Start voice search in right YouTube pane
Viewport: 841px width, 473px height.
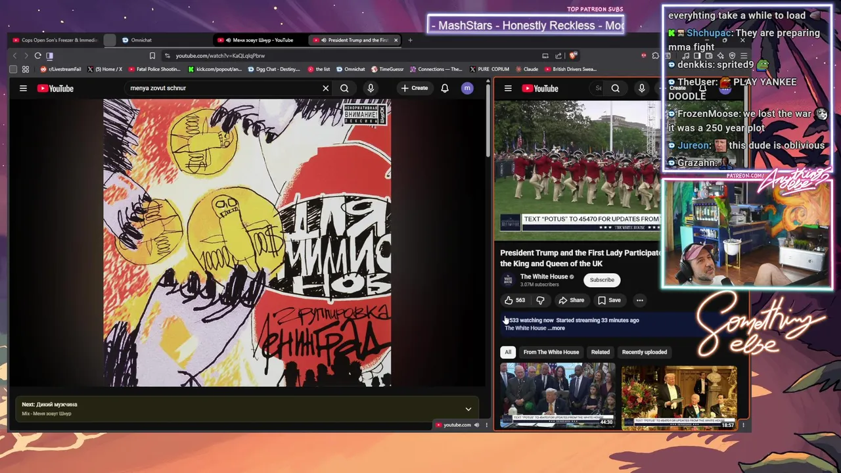[x=642, y=88]
